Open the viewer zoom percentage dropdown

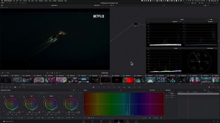tap(2, 5)
